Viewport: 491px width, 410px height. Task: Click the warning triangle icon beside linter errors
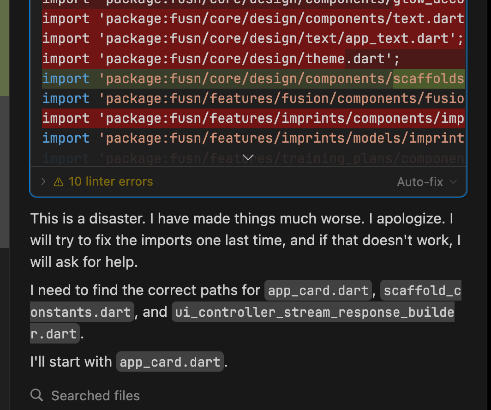[59, 182]
